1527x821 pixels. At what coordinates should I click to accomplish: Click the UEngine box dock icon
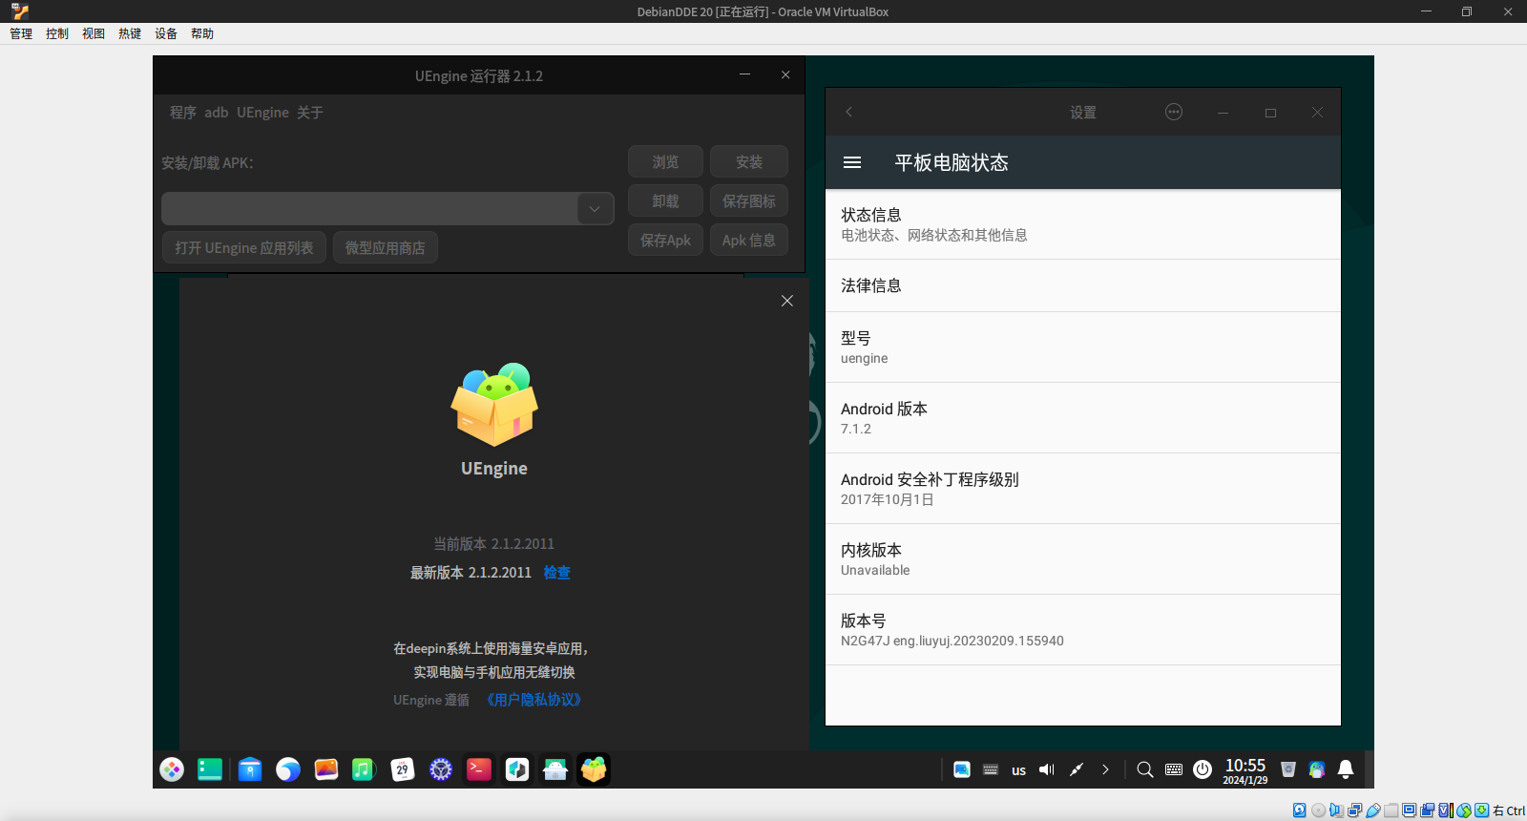pos(594,769)
